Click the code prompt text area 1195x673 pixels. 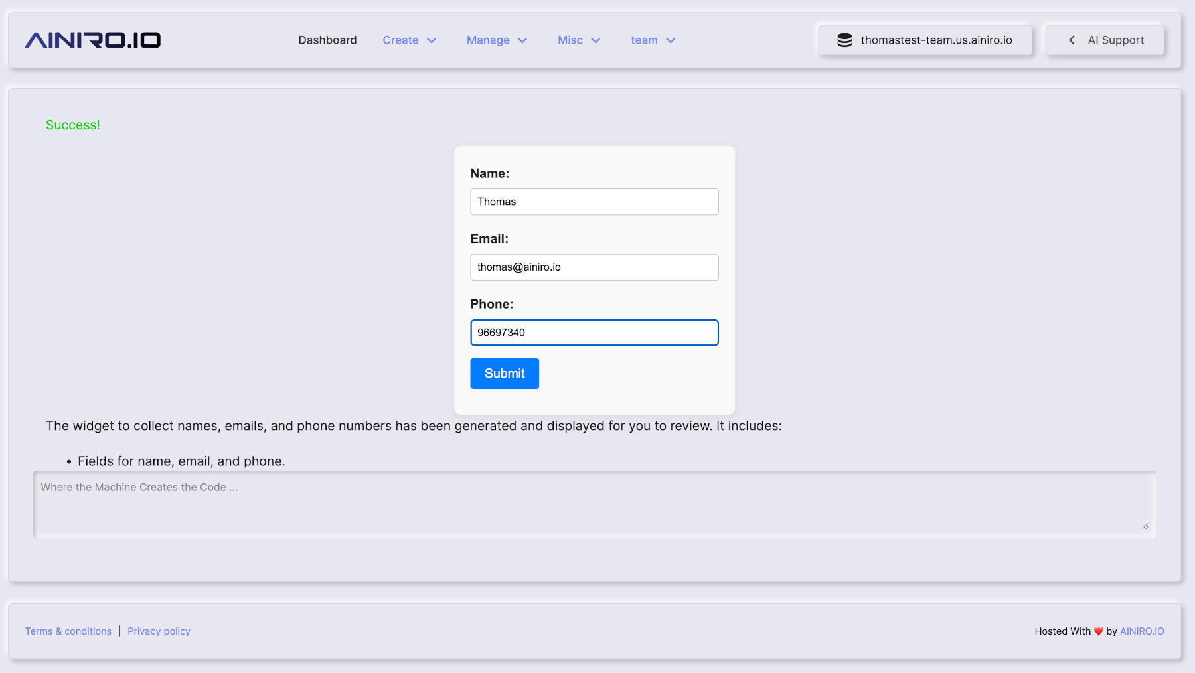click(594, 504)
